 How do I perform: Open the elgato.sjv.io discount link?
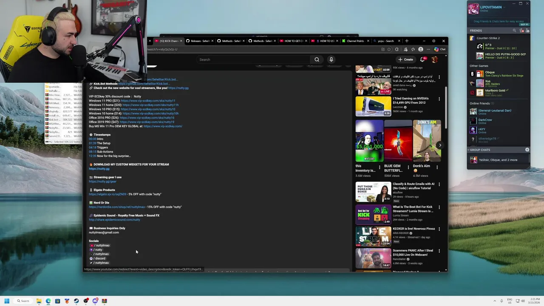click(x=108, y=194)
